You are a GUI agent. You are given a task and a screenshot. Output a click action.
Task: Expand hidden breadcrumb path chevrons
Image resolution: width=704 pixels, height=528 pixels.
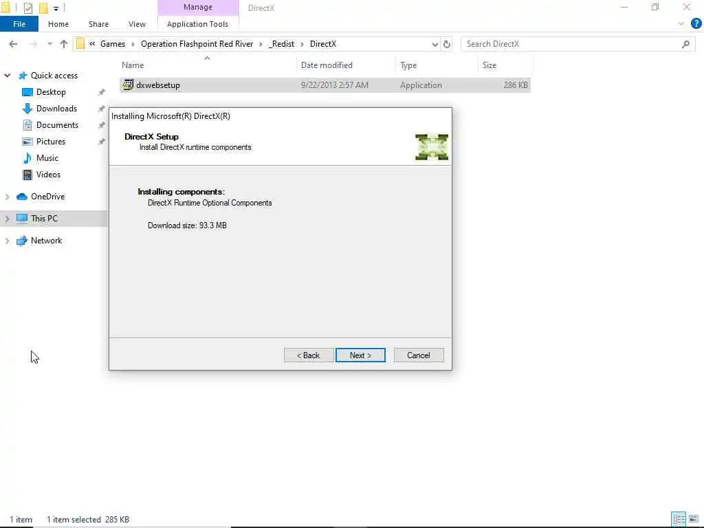pos(92,44)
